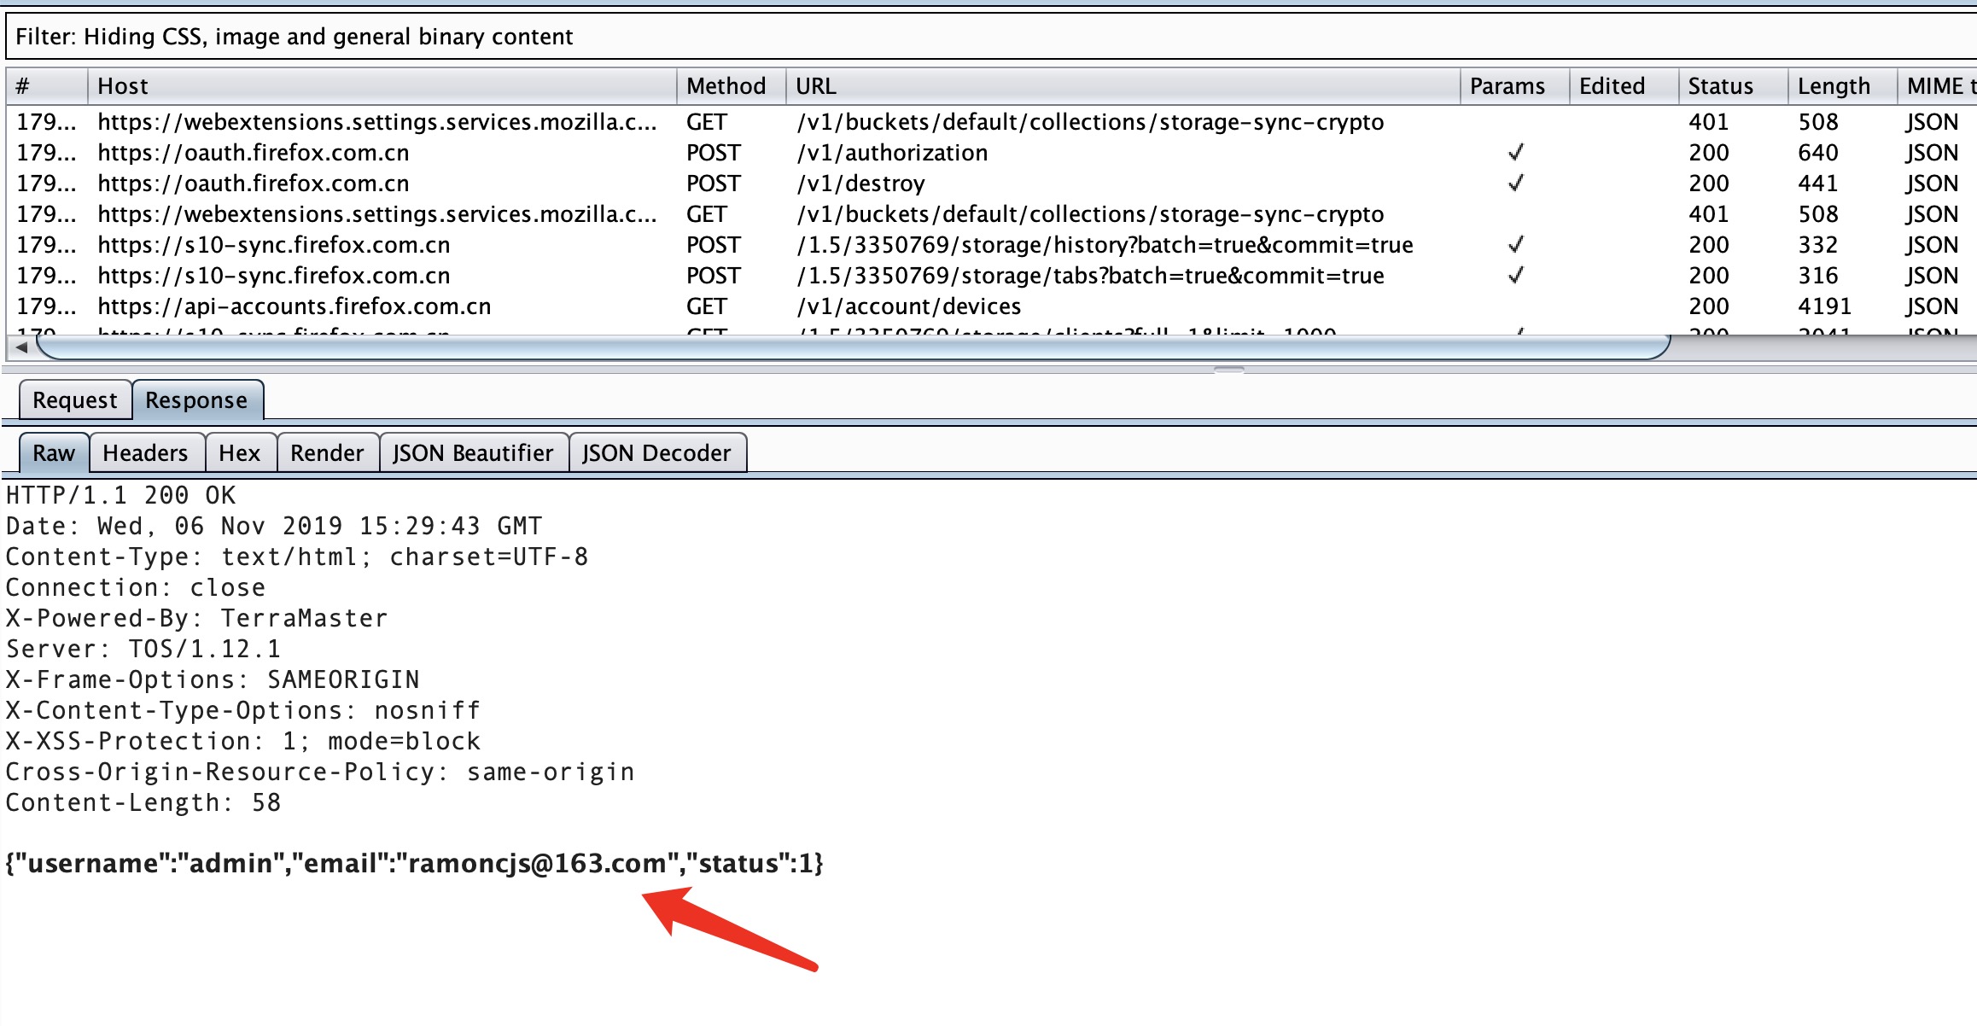Sort by the Status column header
1977x1026 pixels.
point(1734,86)
